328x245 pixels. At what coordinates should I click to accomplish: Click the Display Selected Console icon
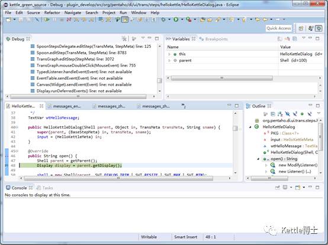(x=285, y=187)
